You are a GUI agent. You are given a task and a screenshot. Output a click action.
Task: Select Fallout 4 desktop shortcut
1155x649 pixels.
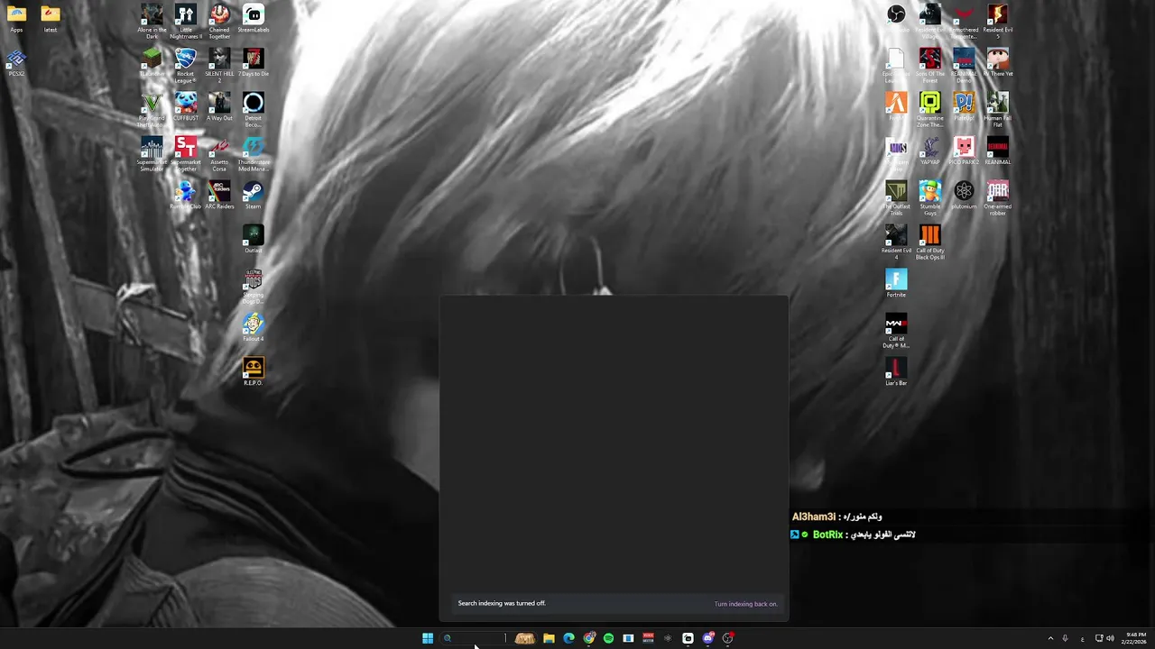click(254, 328)
